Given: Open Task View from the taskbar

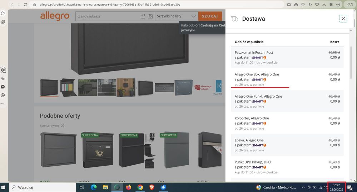Looking at the screenshot, I should pyautogui.click(x=81, y=187).
